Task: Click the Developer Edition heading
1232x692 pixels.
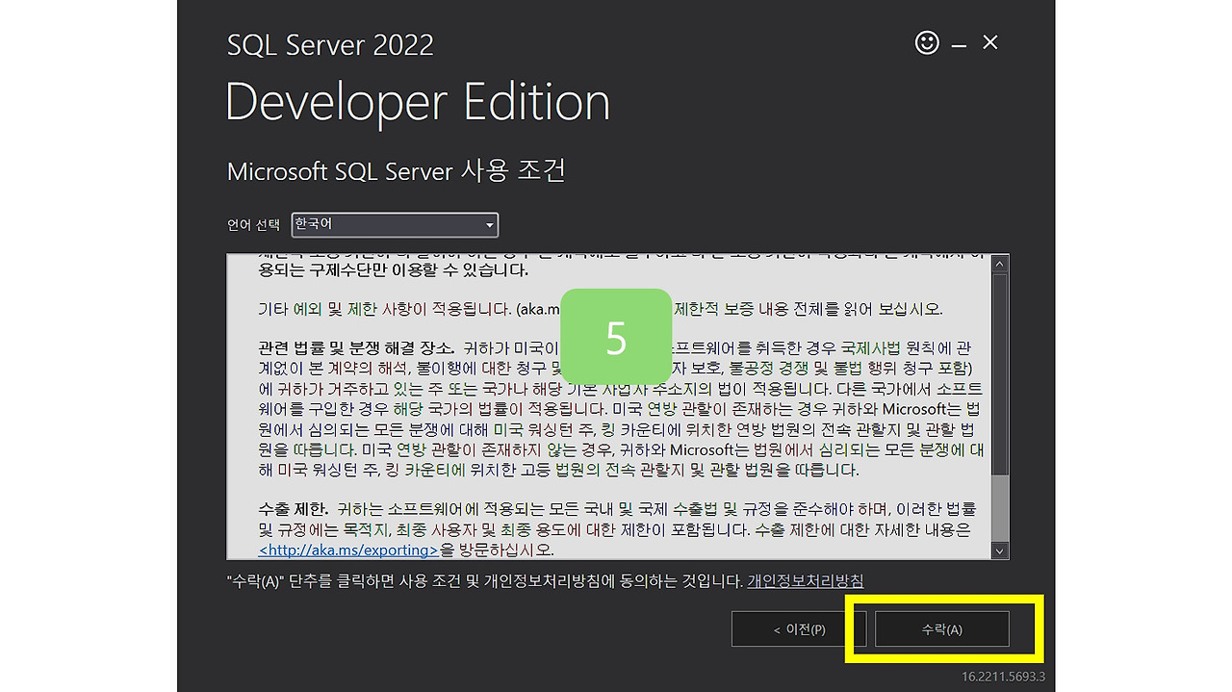Action: pos(417,101)
